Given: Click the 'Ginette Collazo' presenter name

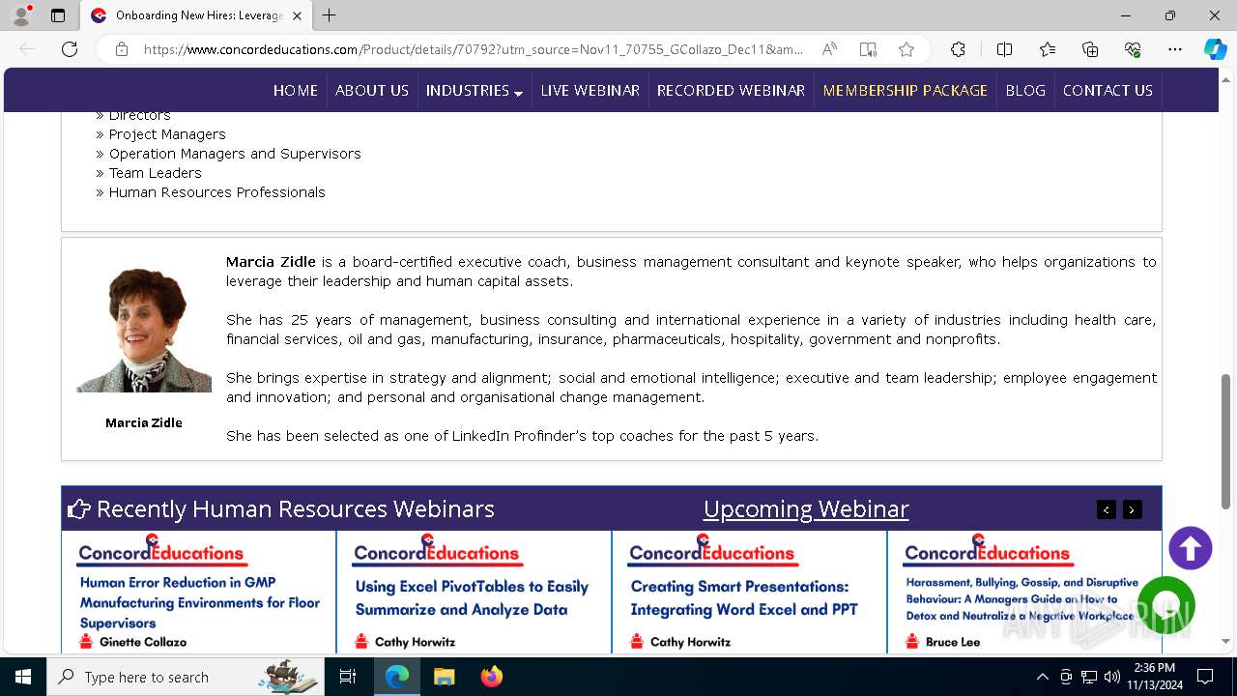Looking at the screenshot, I should point(143,642).
